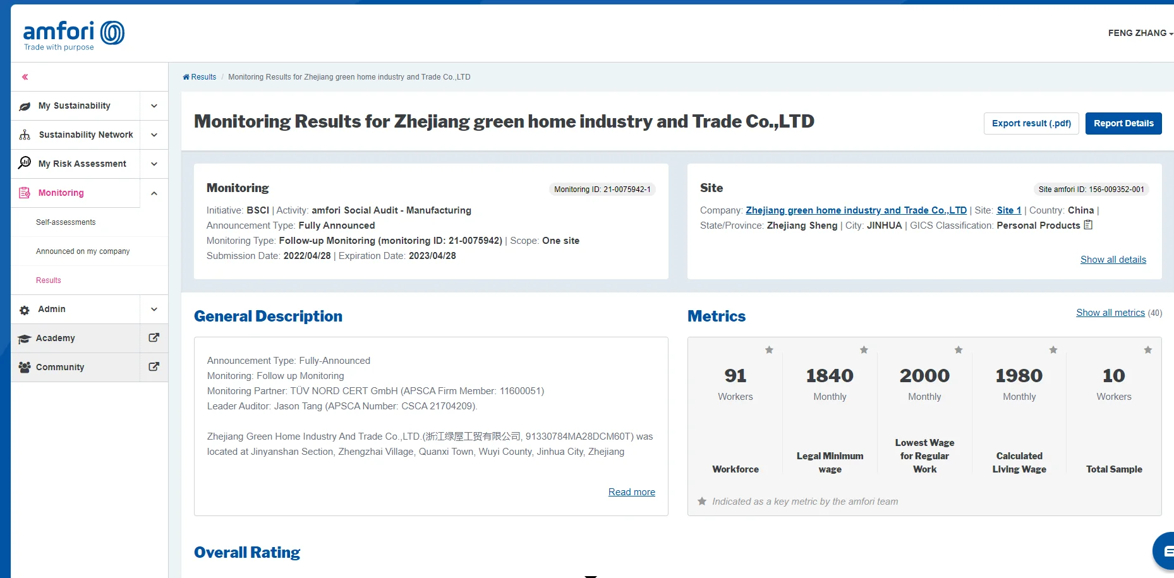1174x578 pixels.
Task: Click the Admin gear icon
Action: coord(25,310)
